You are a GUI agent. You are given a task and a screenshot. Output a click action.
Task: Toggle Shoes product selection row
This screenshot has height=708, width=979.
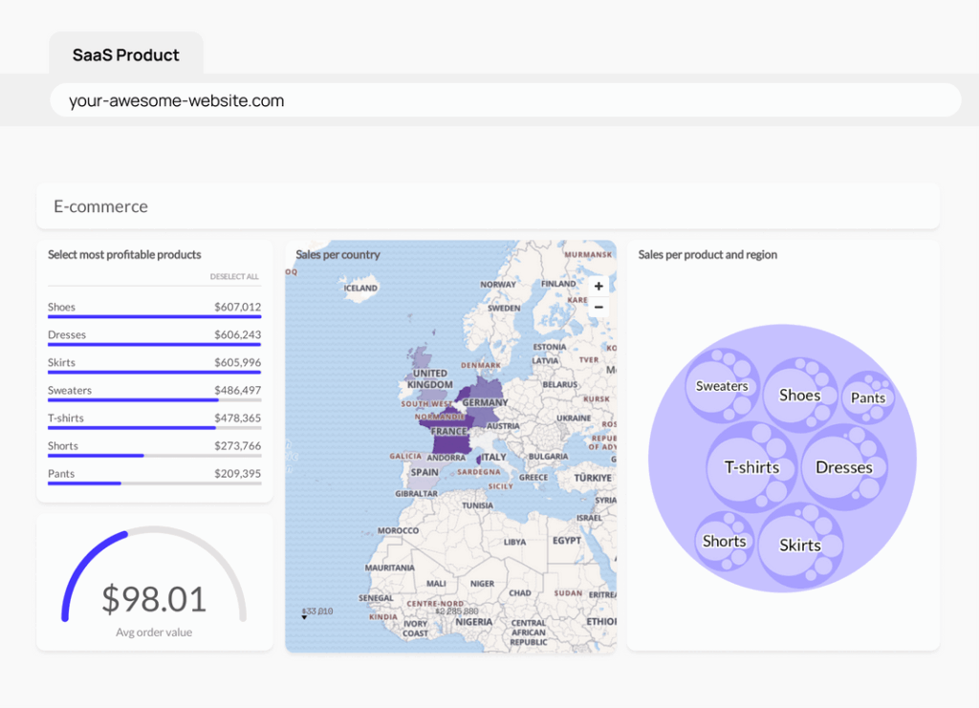click(x=154, y=309)
